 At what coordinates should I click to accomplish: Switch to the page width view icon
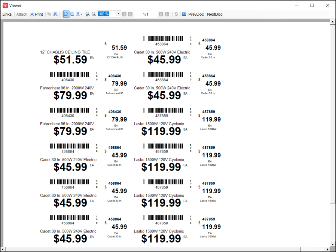tap(72, 14)
